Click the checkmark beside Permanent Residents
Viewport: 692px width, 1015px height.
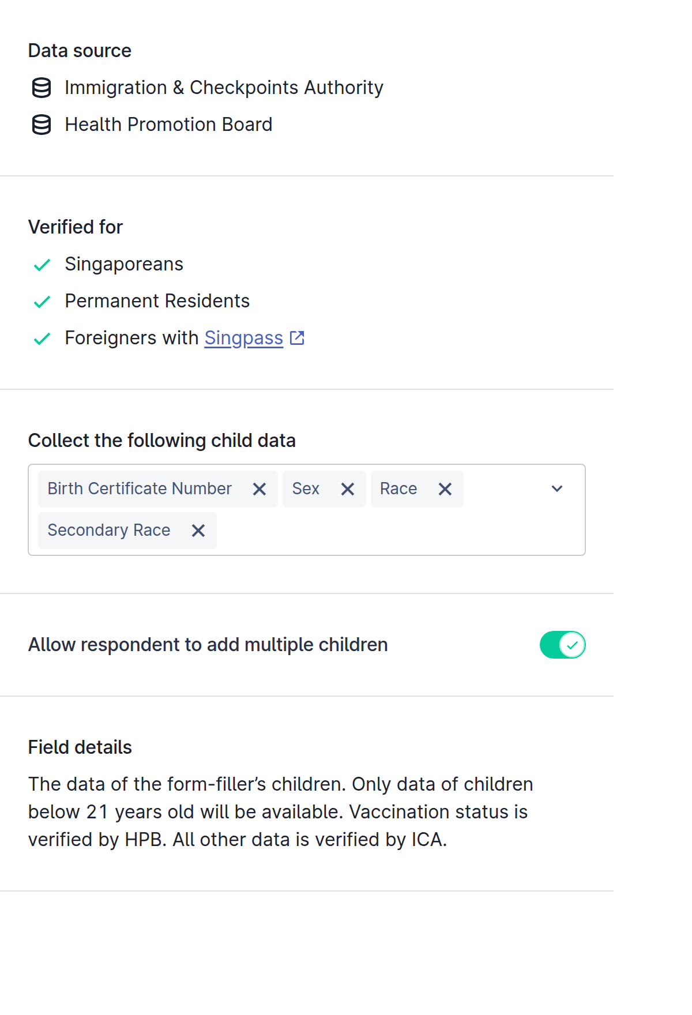pos(42,302)
